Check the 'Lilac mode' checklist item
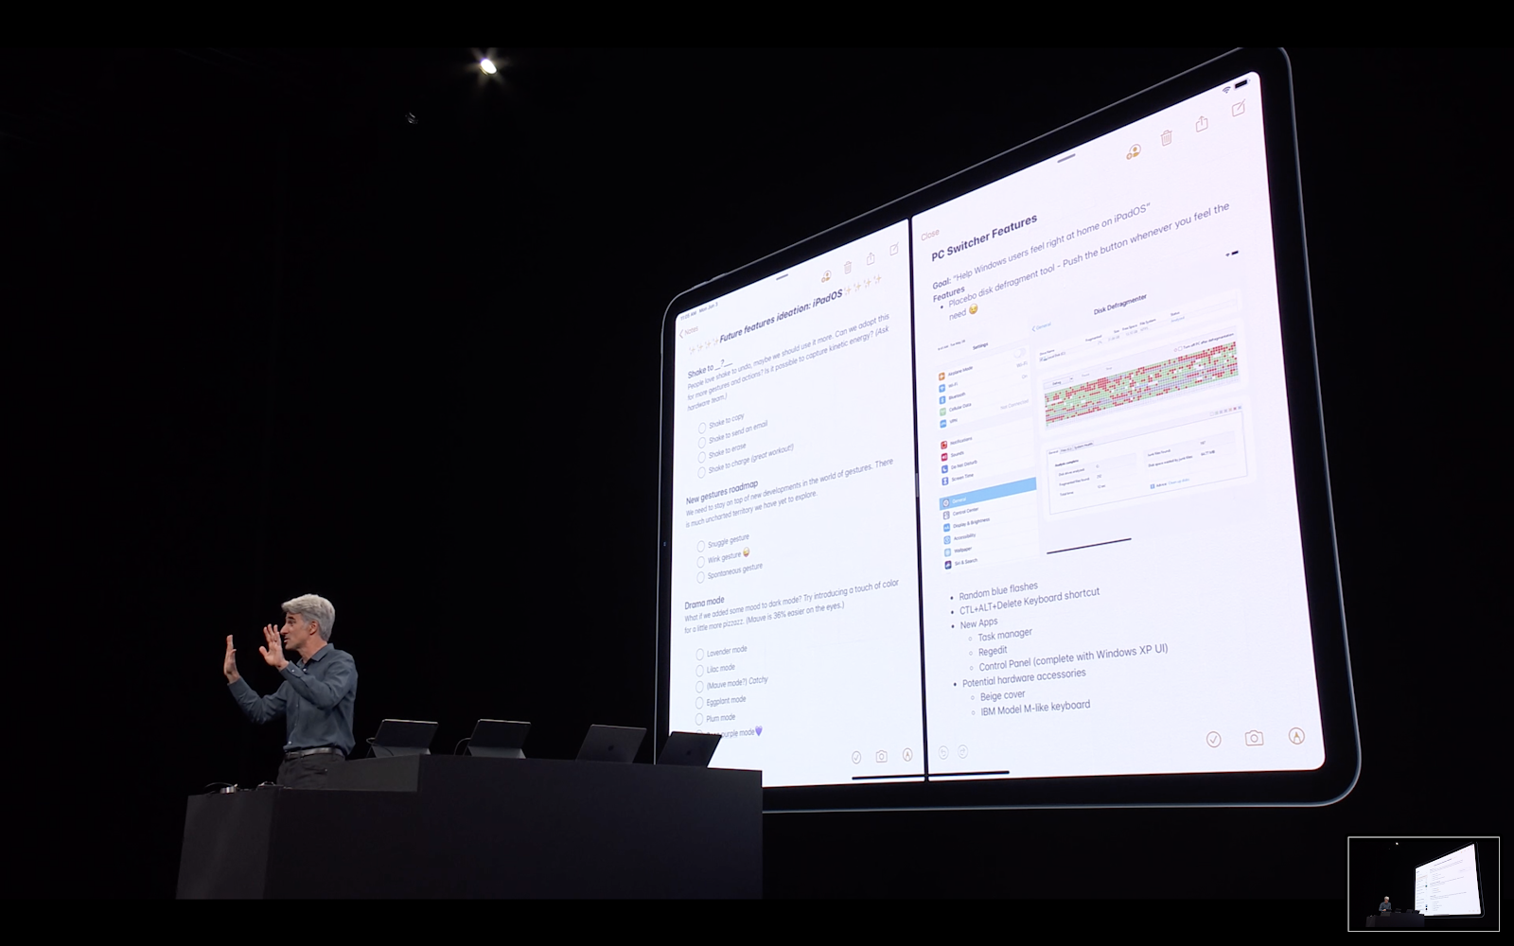 pos(700,670)
